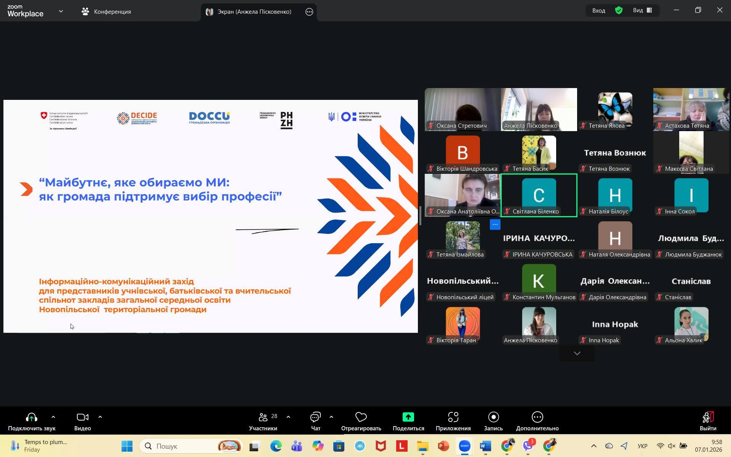This screenshot has height=457, width=731.
Task: Open Участники participants list
Action: (263, 417)
